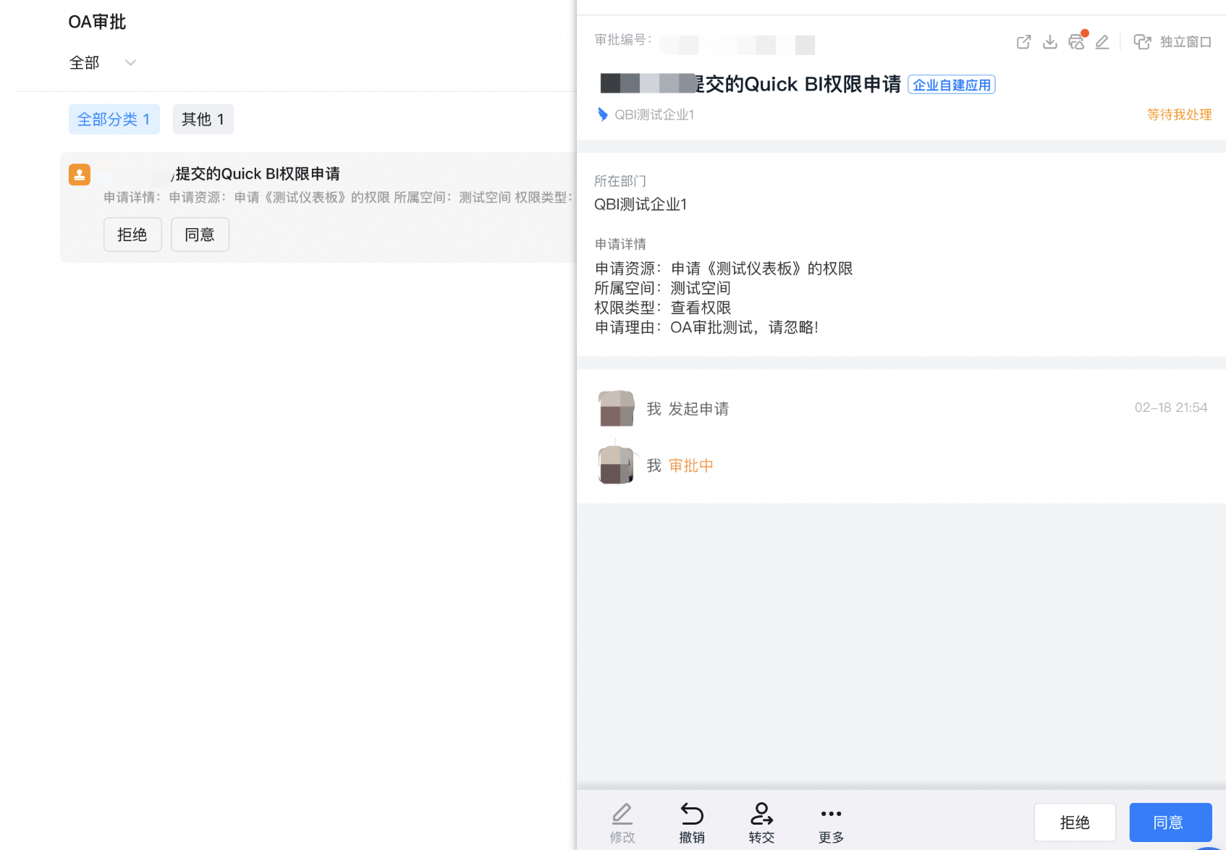Open approval in 独立窗口
1226x850 pixels.
(x=1172, y=42)
